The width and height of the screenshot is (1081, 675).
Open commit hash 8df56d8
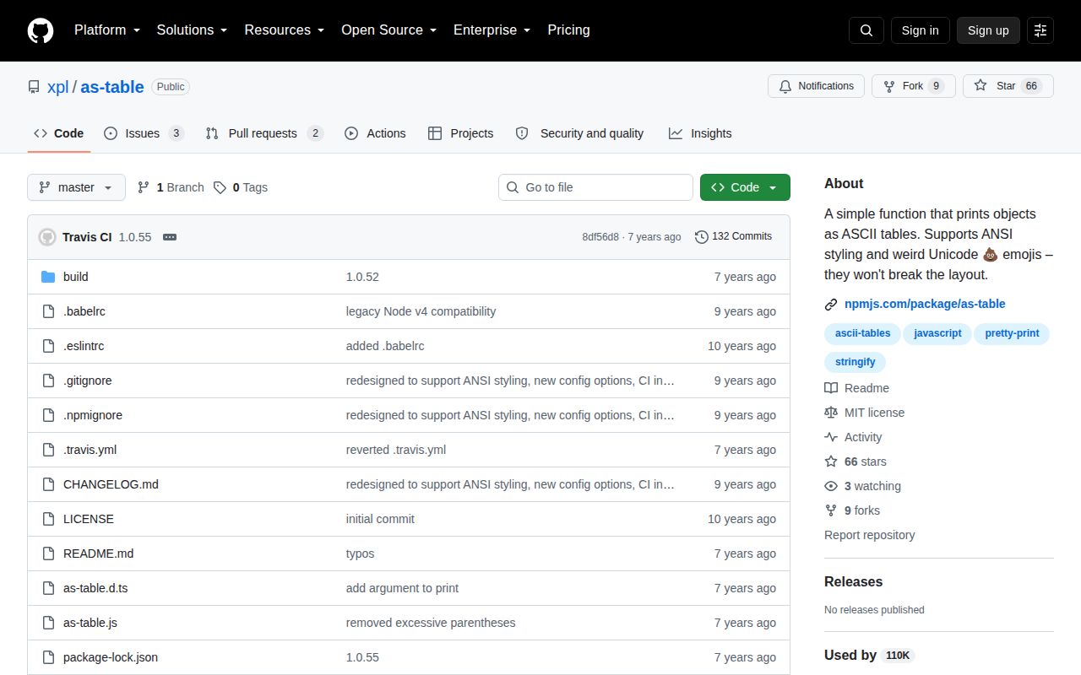point(600,237)
